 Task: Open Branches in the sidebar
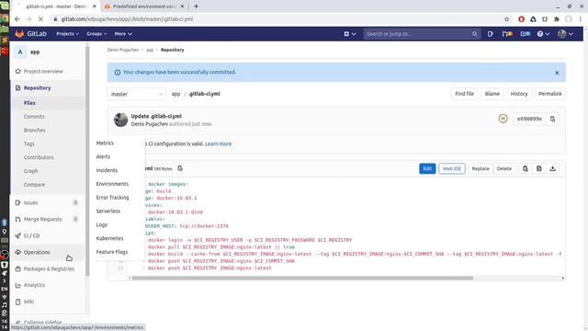35,131
